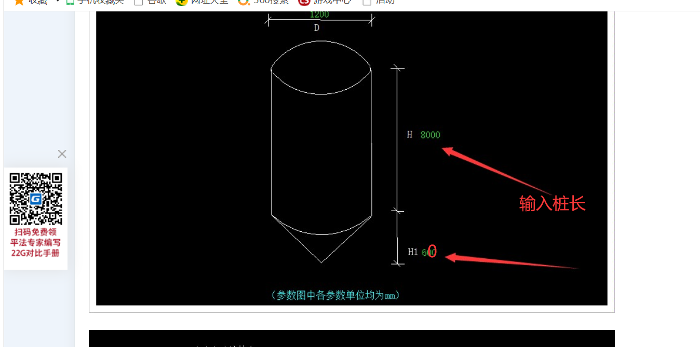The width and height of the screenshot is (700, 347).
Task: Open the 手机收藏夹 bookmark
Action: pos(96,1)
